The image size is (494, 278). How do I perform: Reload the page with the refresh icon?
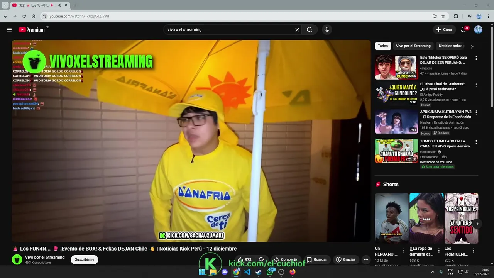(x=24, y=16)
